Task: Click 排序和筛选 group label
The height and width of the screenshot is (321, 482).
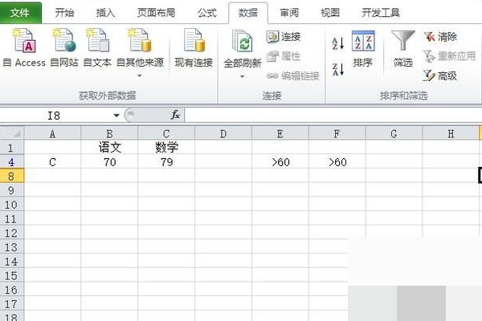Action: (x=403, y=95)
